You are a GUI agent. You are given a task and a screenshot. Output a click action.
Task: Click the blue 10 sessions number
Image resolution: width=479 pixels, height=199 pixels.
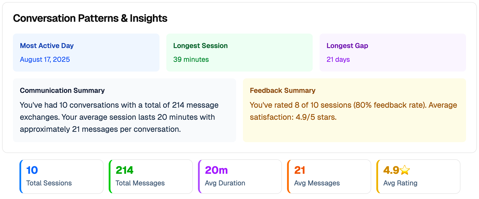(x=32, y=170)
